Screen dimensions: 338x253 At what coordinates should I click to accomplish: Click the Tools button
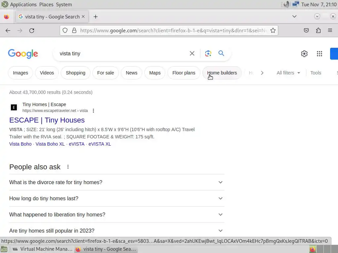tap(316, 73)
